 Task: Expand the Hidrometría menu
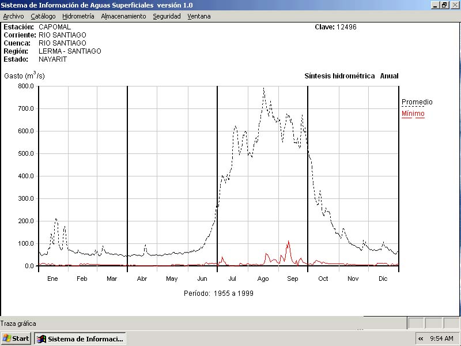coord(78,16)
